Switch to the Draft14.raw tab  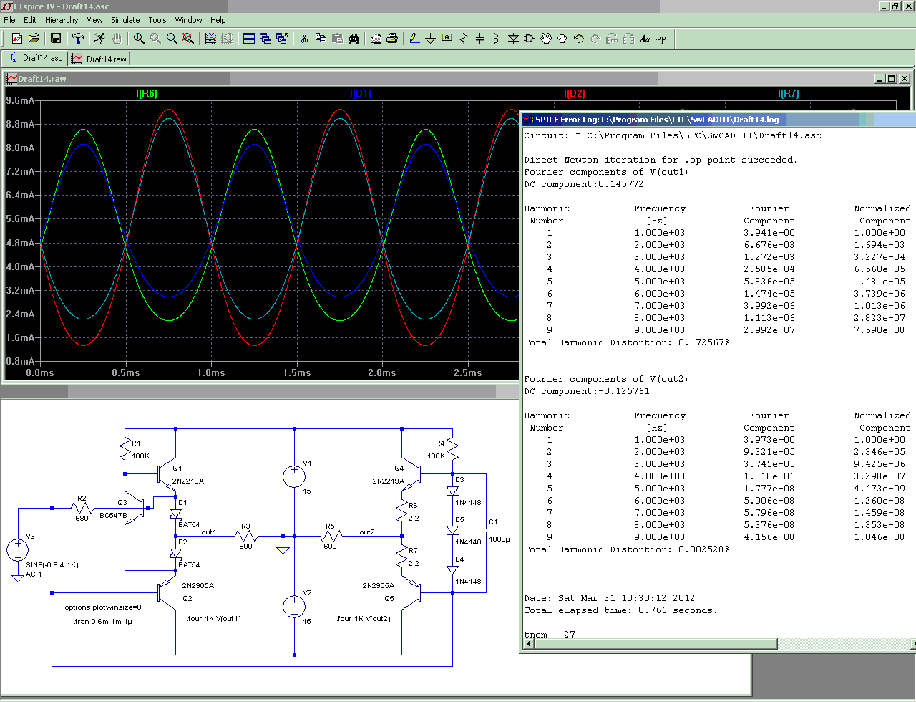point(99,59)
